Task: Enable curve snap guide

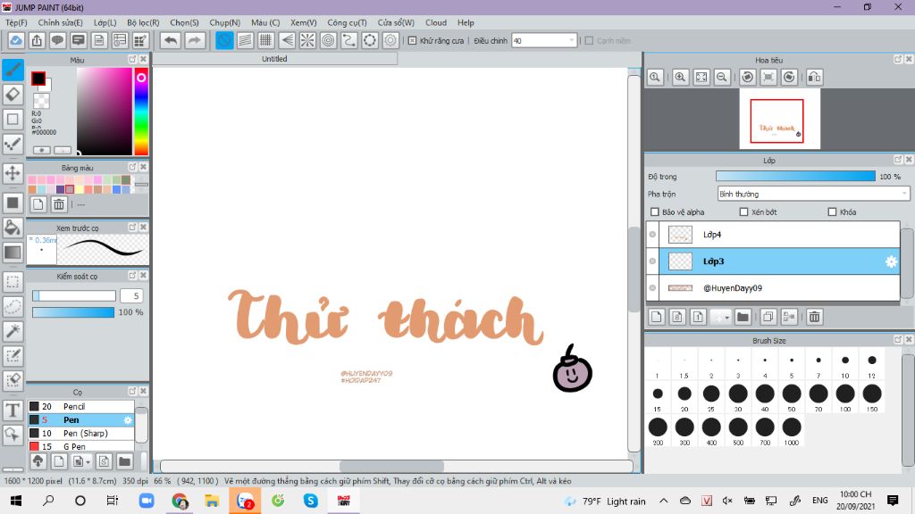Action: coord(349,41)
